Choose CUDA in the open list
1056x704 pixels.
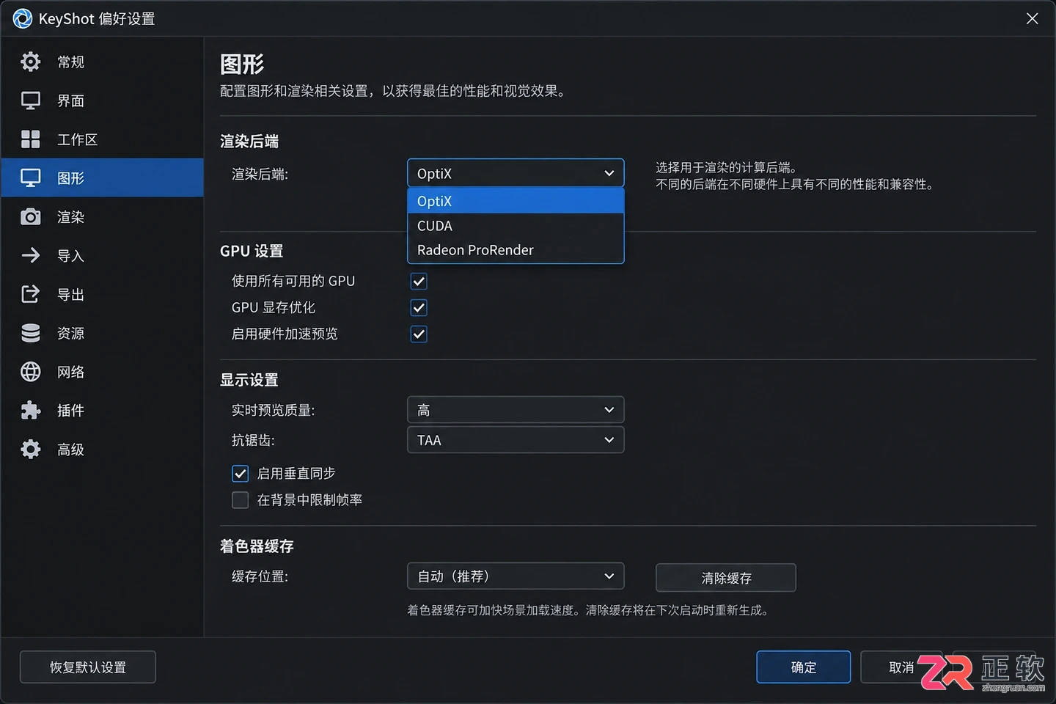pos(516,226)
